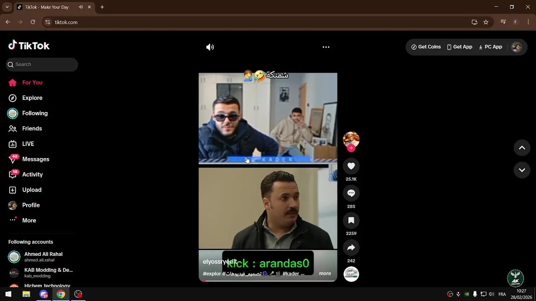This screenshot has height=301, width=536.
Task: Bookmark the video with the favorites icon
Action: click(x=351, y=220)
